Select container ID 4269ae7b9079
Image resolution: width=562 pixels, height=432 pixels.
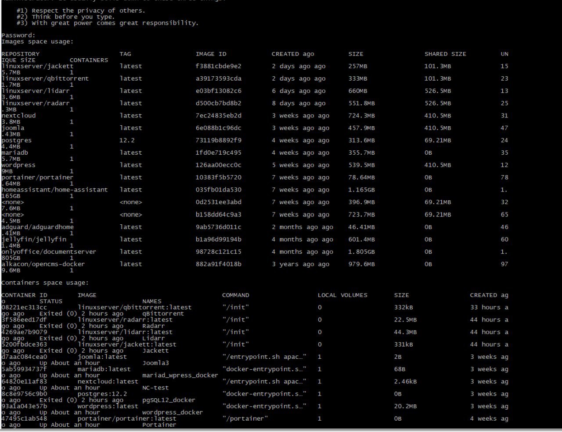point(24,332)
